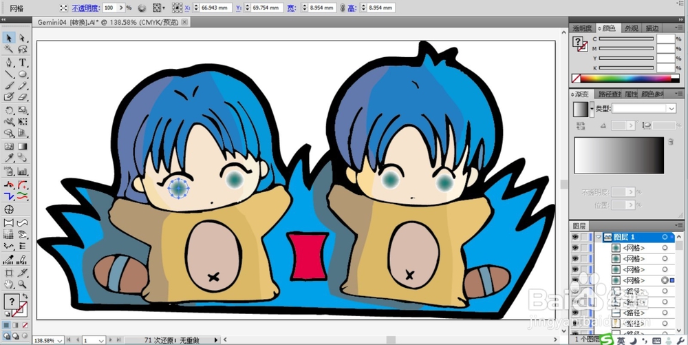Switch to the 路径查找器 (Pathfinder) tab
This screenshot has width=688, height=345.
coord(610,94)
